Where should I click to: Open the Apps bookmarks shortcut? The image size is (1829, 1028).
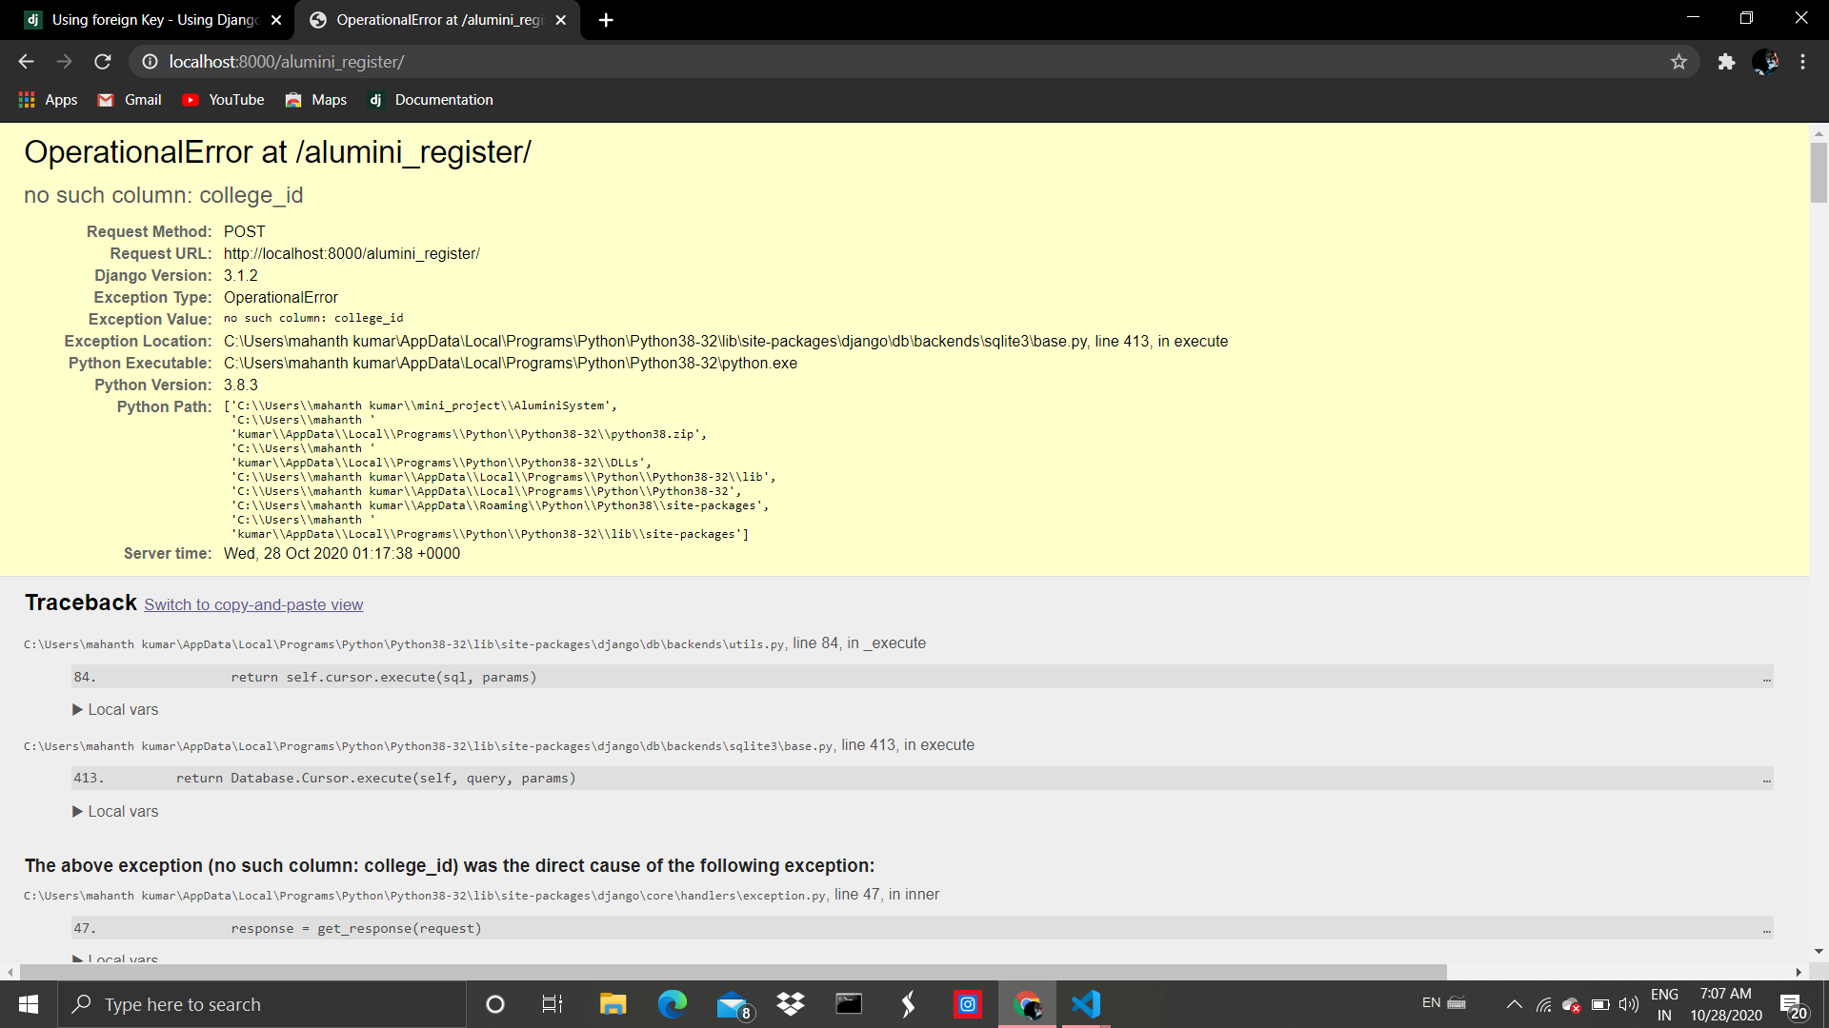(x=49, y=100)
